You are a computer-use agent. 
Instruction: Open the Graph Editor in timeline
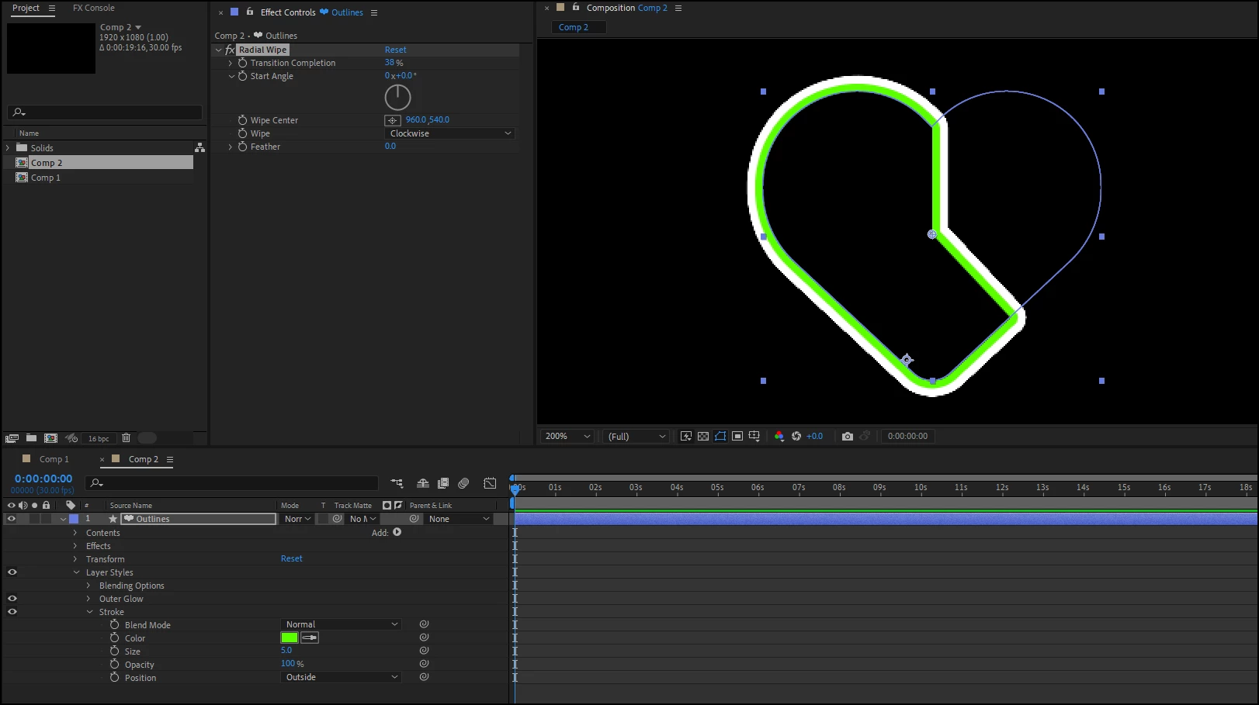click(x=490, y=483)
